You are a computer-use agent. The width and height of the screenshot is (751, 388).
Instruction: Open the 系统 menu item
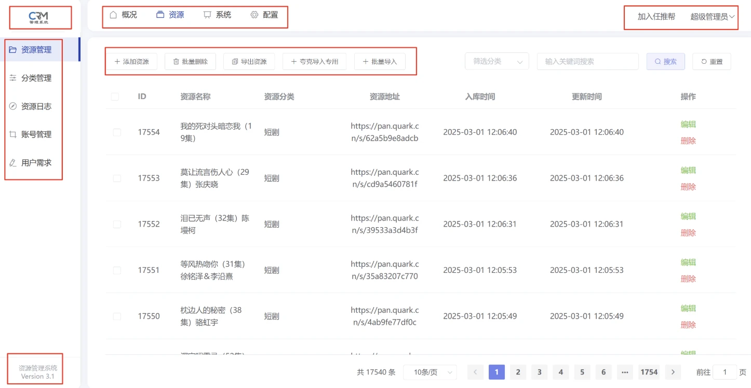click(218, 15)
